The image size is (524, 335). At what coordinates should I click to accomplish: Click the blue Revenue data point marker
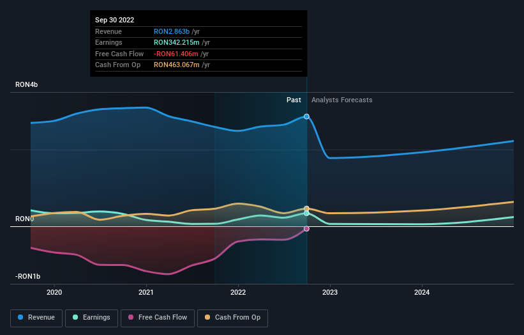coord(306,116)
